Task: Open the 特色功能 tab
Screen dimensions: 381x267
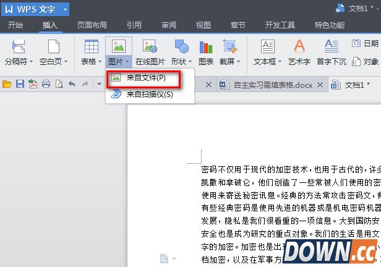Action: pyautogui.click(x=330, y=25)
